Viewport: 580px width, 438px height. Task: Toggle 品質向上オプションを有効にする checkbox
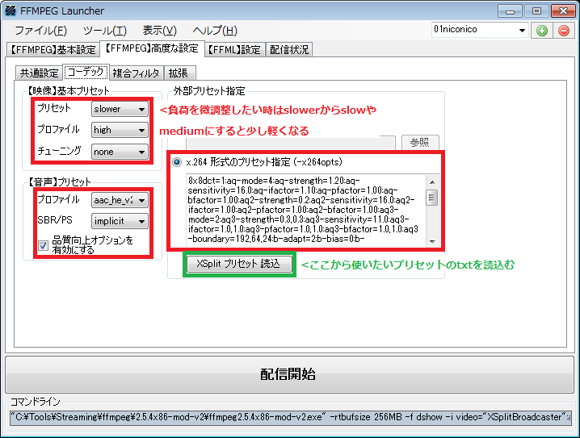[x=43, y=245]
